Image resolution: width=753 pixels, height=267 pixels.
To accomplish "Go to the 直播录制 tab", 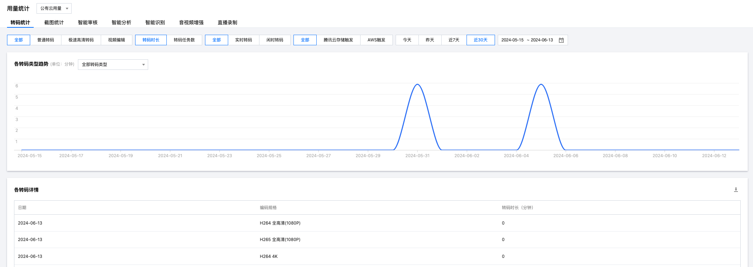I will coord(227,22).
